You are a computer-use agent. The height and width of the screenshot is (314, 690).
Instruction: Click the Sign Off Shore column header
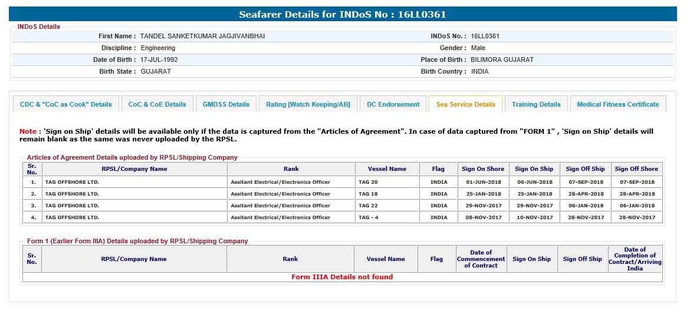[x=636, y=169]
